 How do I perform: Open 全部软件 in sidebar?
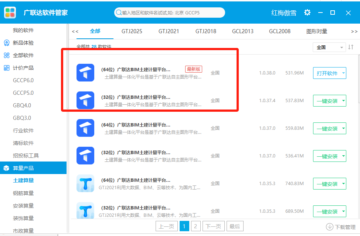click(x=23, y=55)
